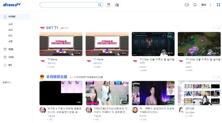Image resolution: width=222 pixels, height=123 pixels.
Task: Click the 登录 login button
Action: (204, 5)
